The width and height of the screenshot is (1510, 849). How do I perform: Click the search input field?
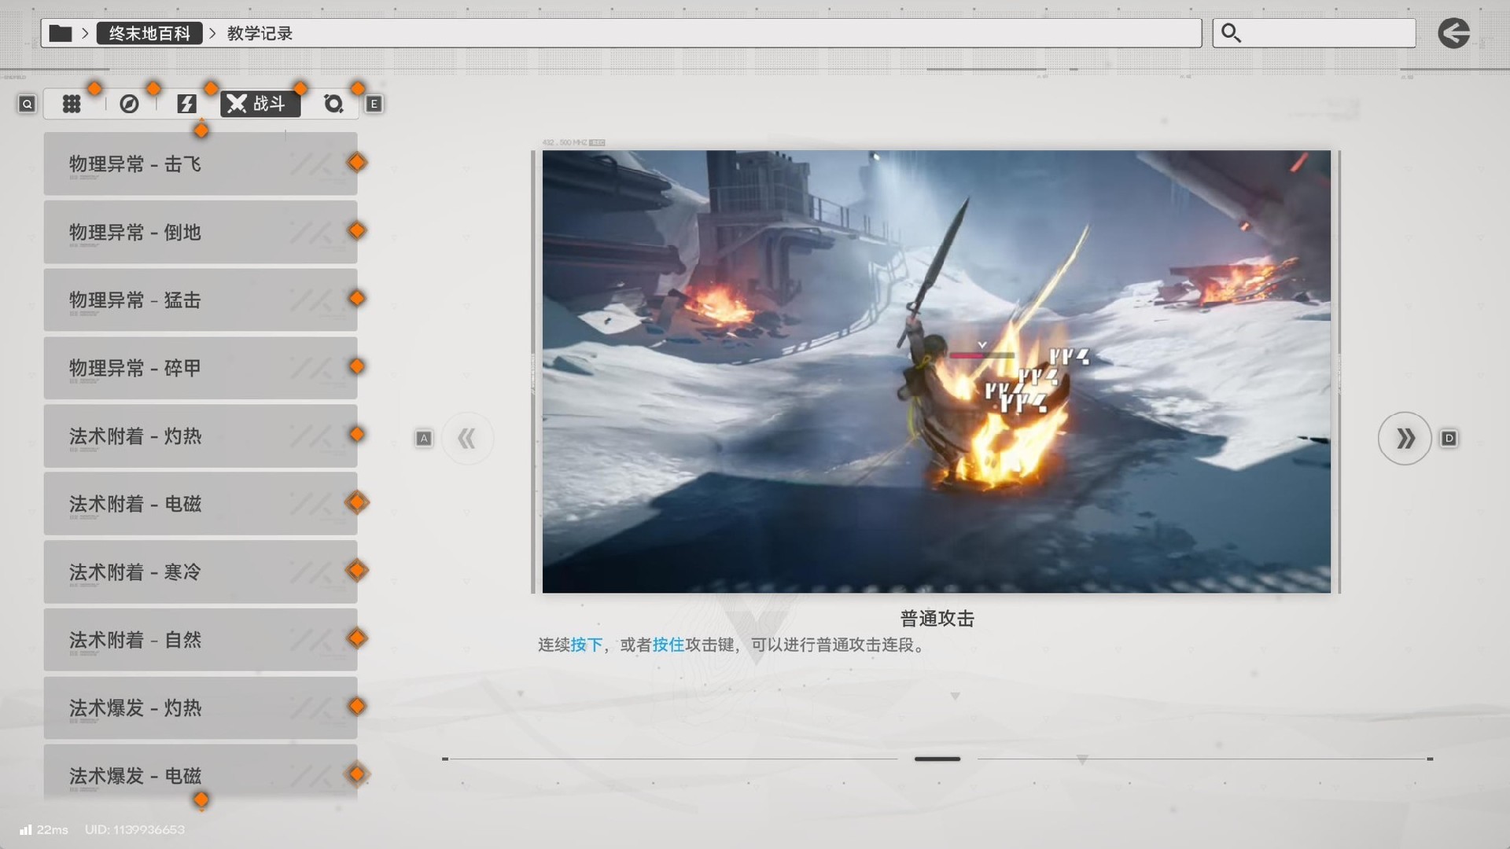[x=1329, y=33]
